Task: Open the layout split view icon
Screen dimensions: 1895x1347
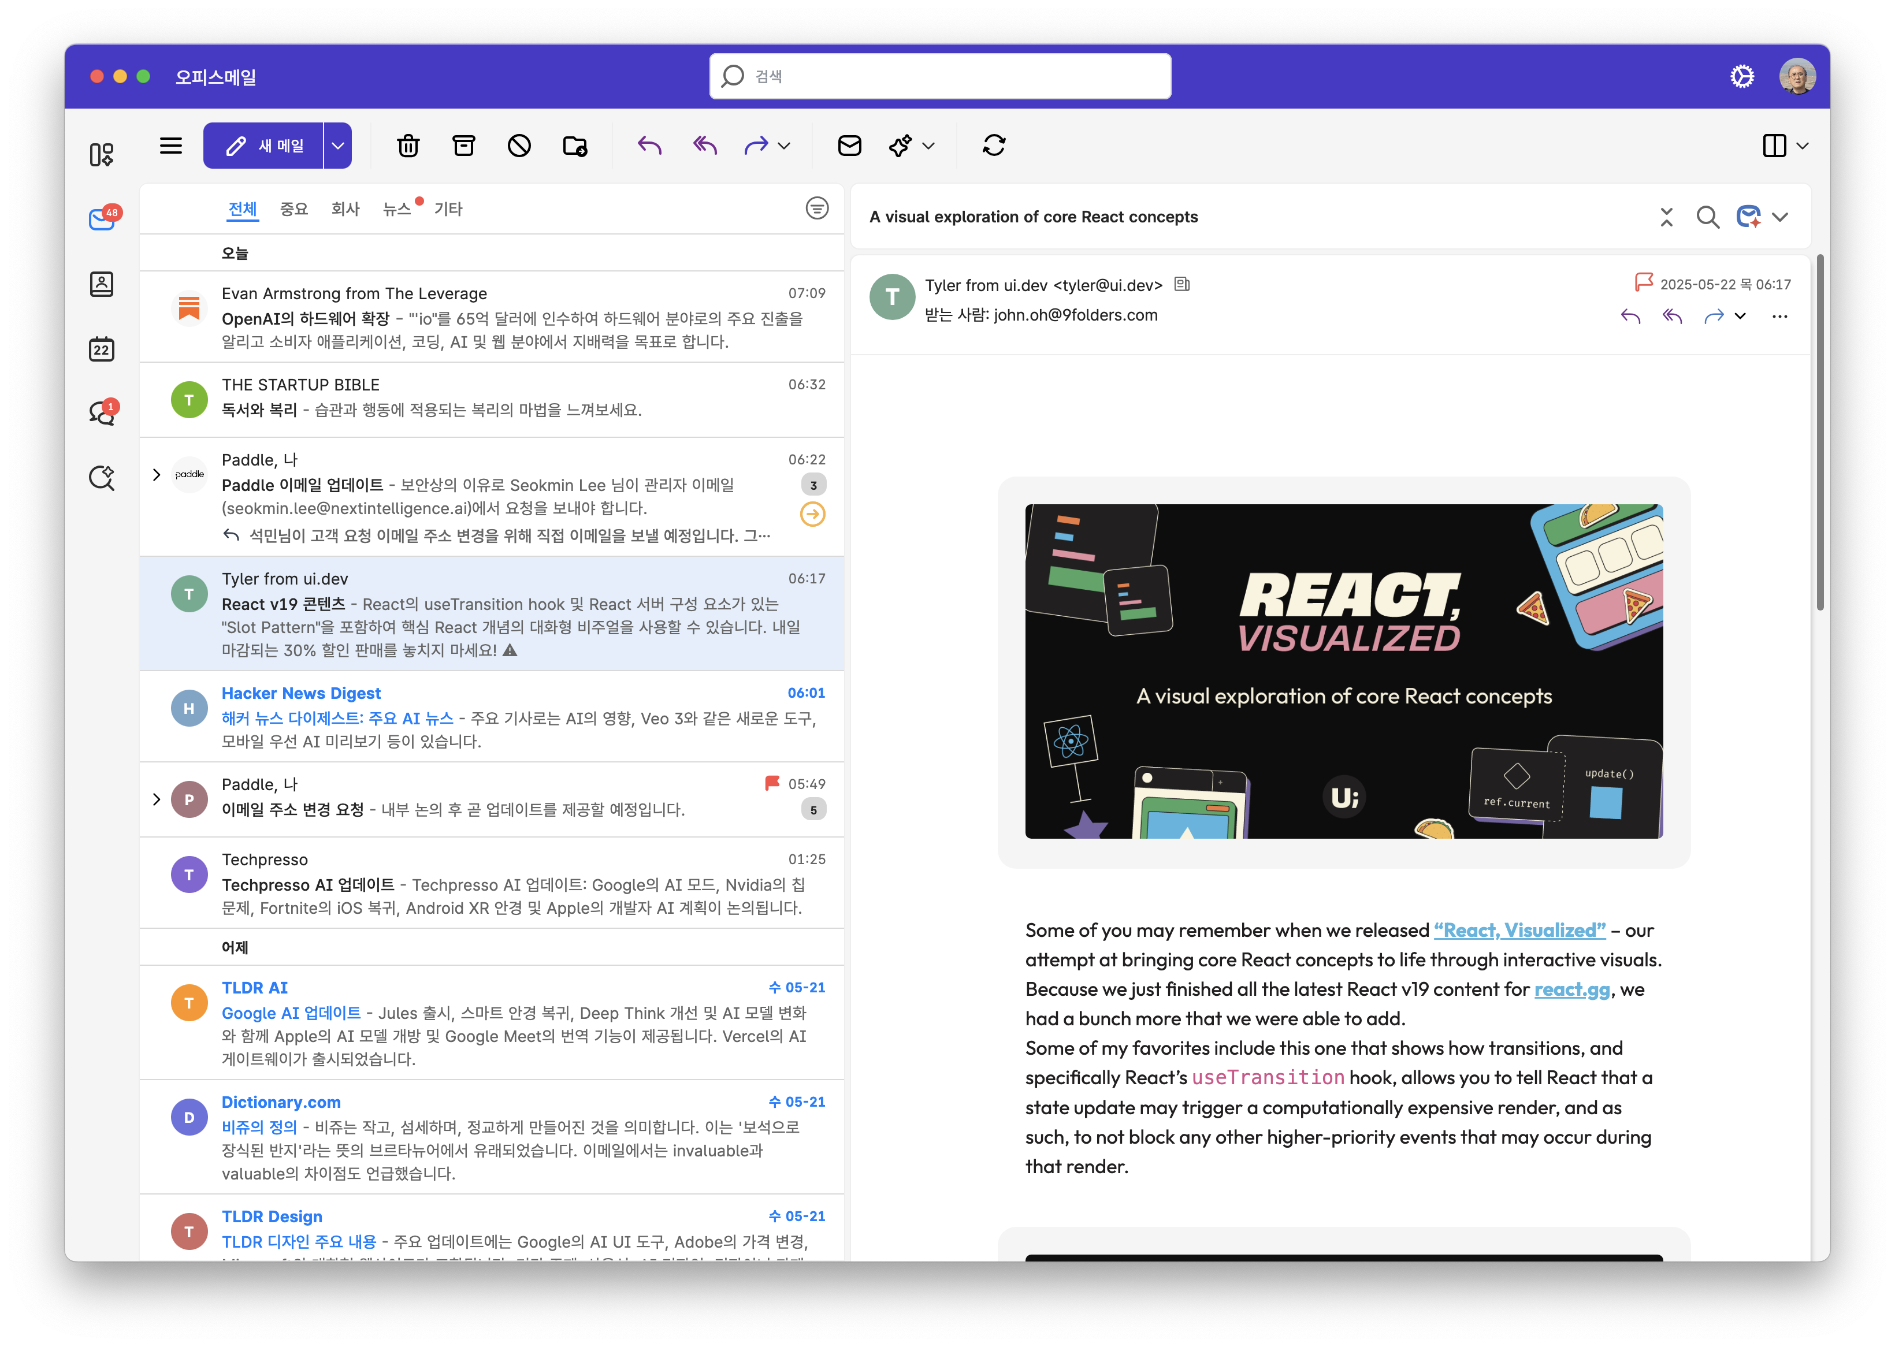Action: click(1774, 146)
